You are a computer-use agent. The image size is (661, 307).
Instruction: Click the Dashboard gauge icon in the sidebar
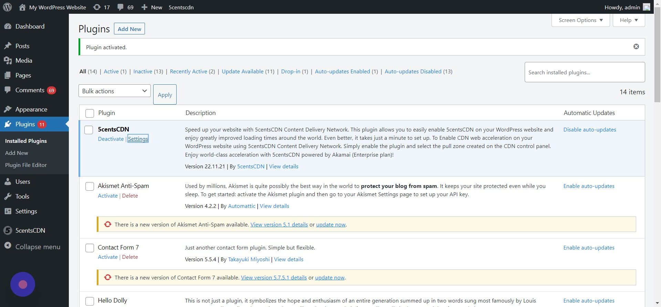[x=8, y=27]
